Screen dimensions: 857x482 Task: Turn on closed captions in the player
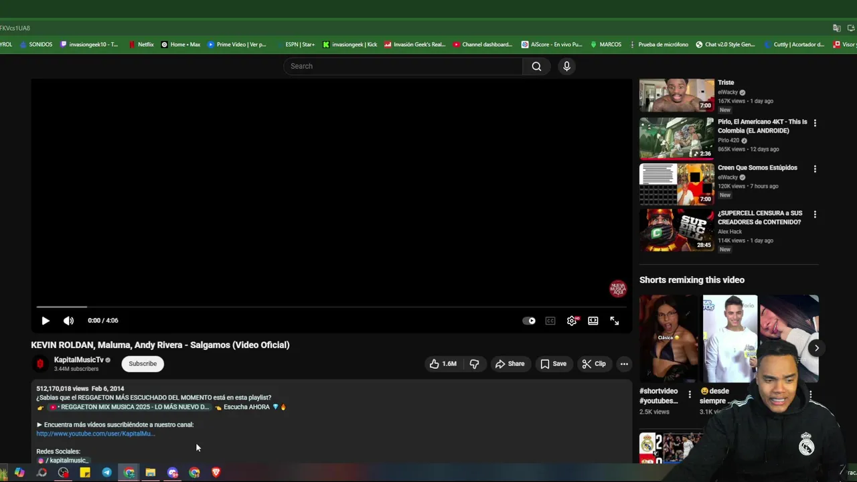550,321
